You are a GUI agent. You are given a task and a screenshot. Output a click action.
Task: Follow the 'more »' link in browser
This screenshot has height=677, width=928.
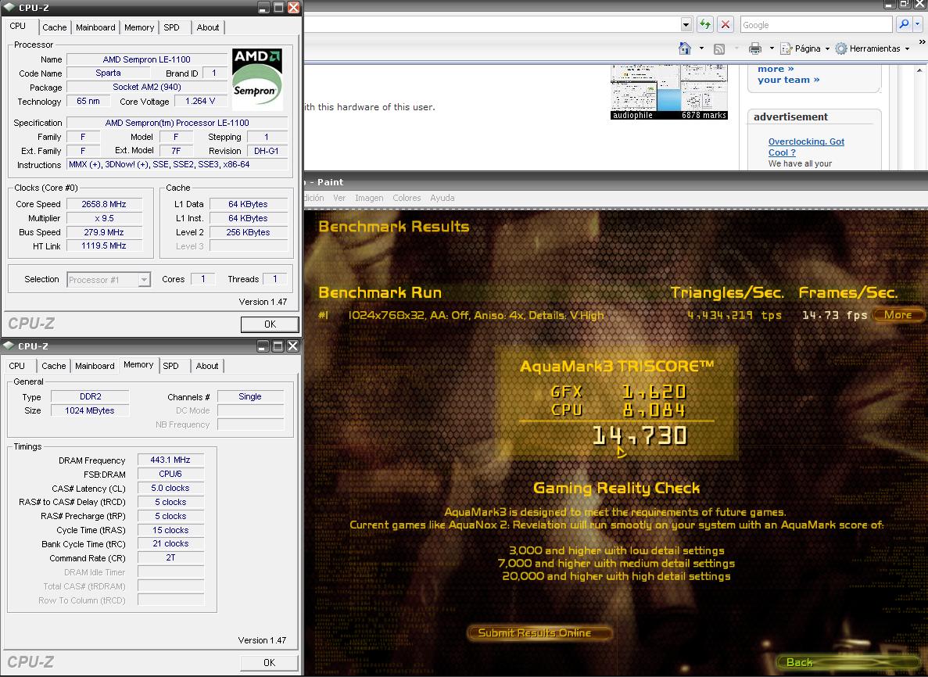point(776,69)
